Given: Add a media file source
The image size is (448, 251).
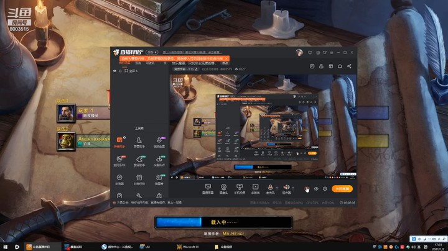Looking at the screenshot, I should [x=255, y=188].
